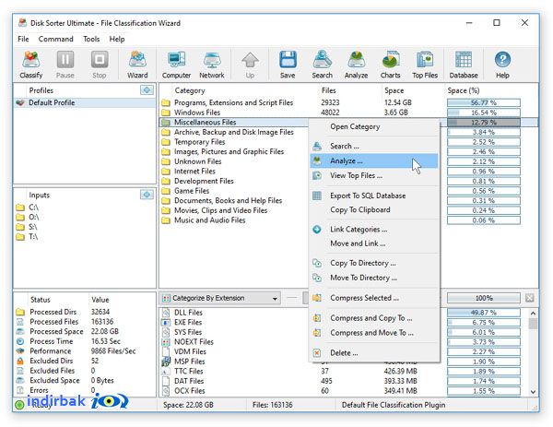Image resolution: width=553 pixels, height=427 pixels.
Task: Choose Compress Selected ... entry
Action: 374,298
